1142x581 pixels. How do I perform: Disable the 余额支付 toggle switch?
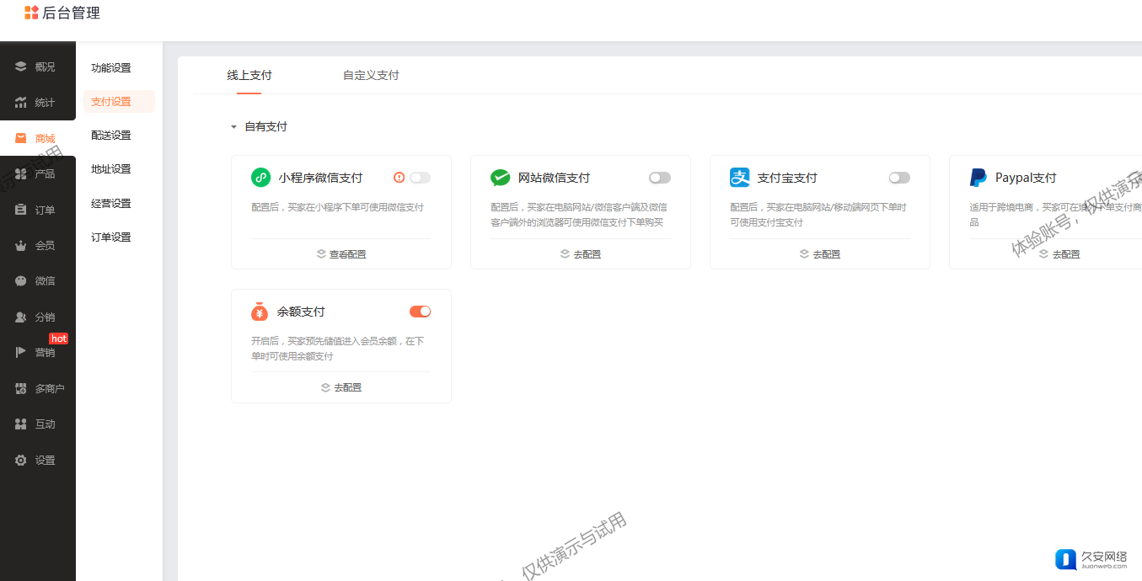(x=420, y=312)
